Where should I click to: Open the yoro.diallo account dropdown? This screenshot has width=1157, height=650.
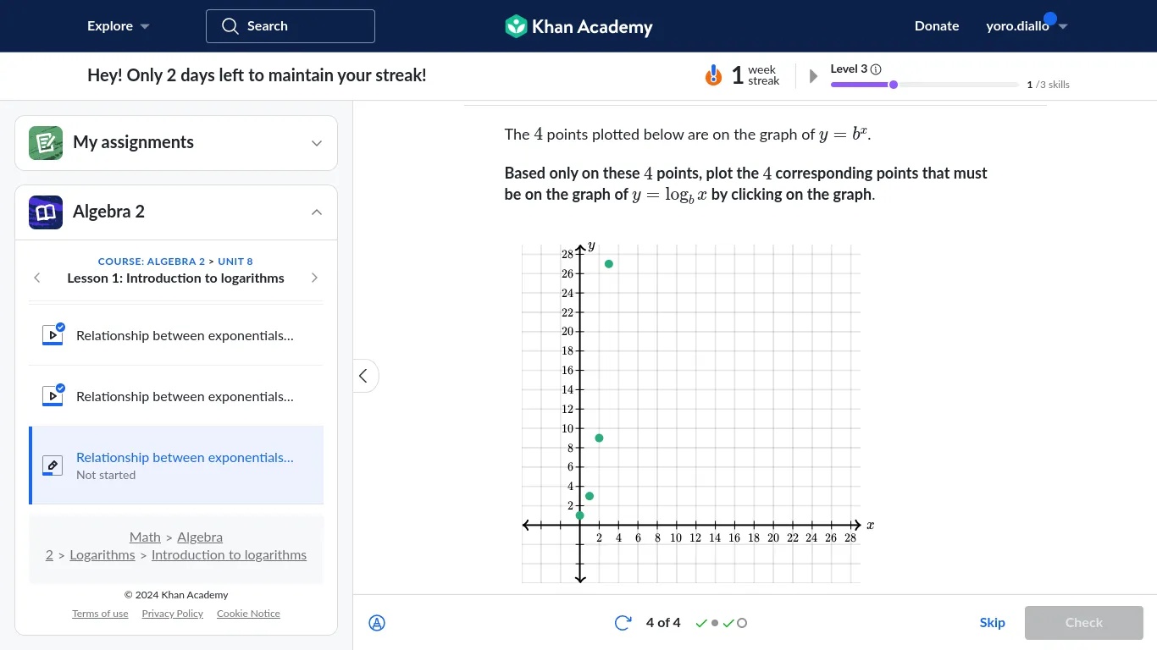coord(1027,26)
